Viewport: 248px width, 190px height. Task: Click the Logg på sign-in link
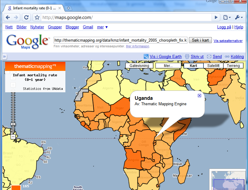[x=224, y=27]
